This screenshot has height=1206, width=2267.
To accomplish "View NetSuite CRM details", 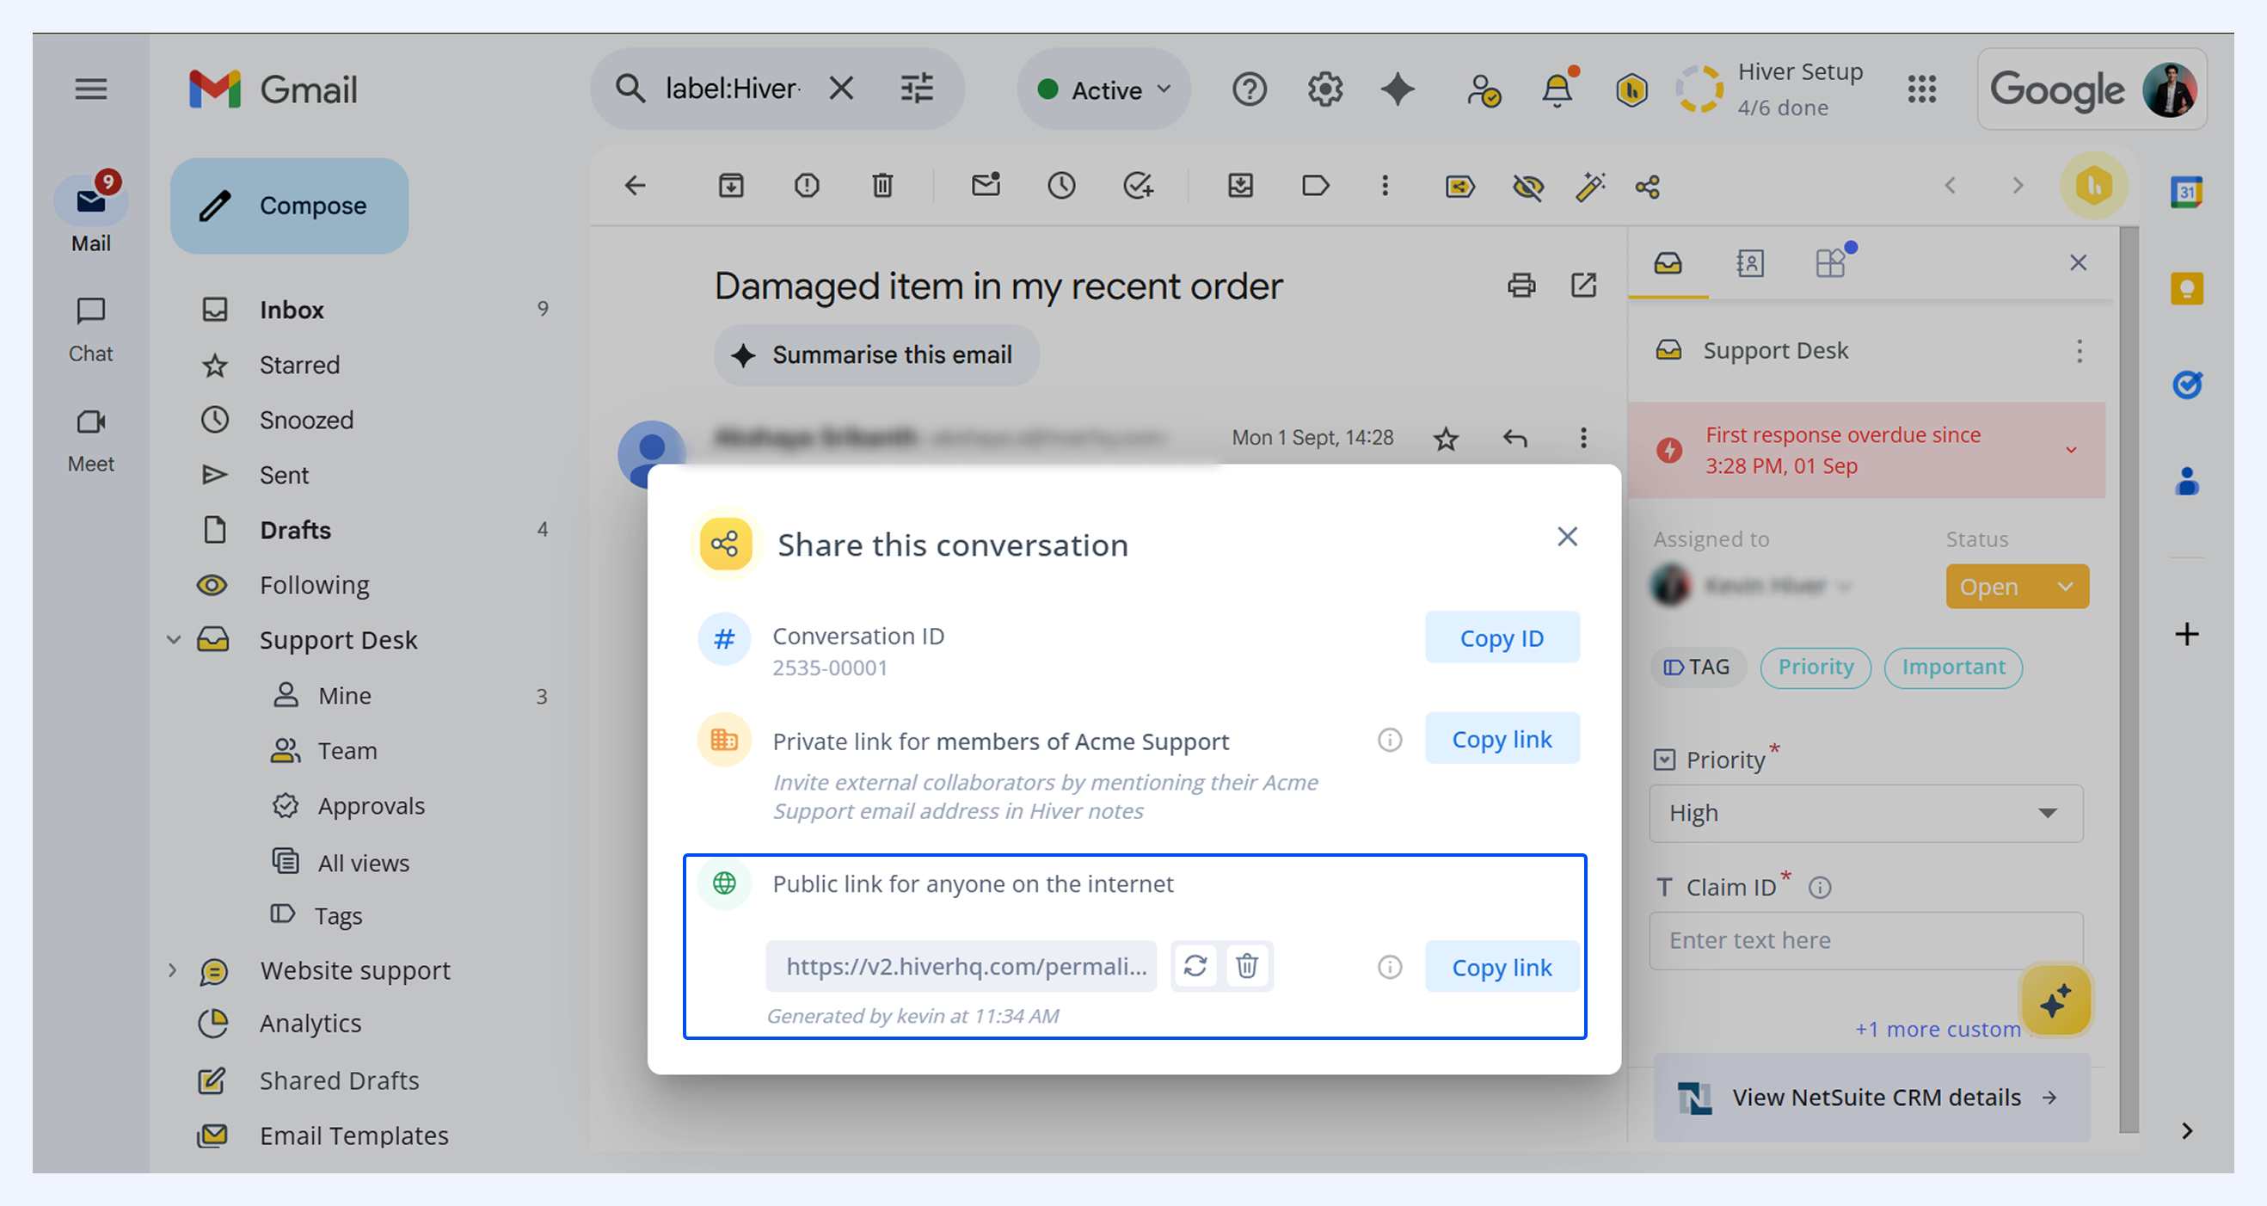I will point(1872,1098).
